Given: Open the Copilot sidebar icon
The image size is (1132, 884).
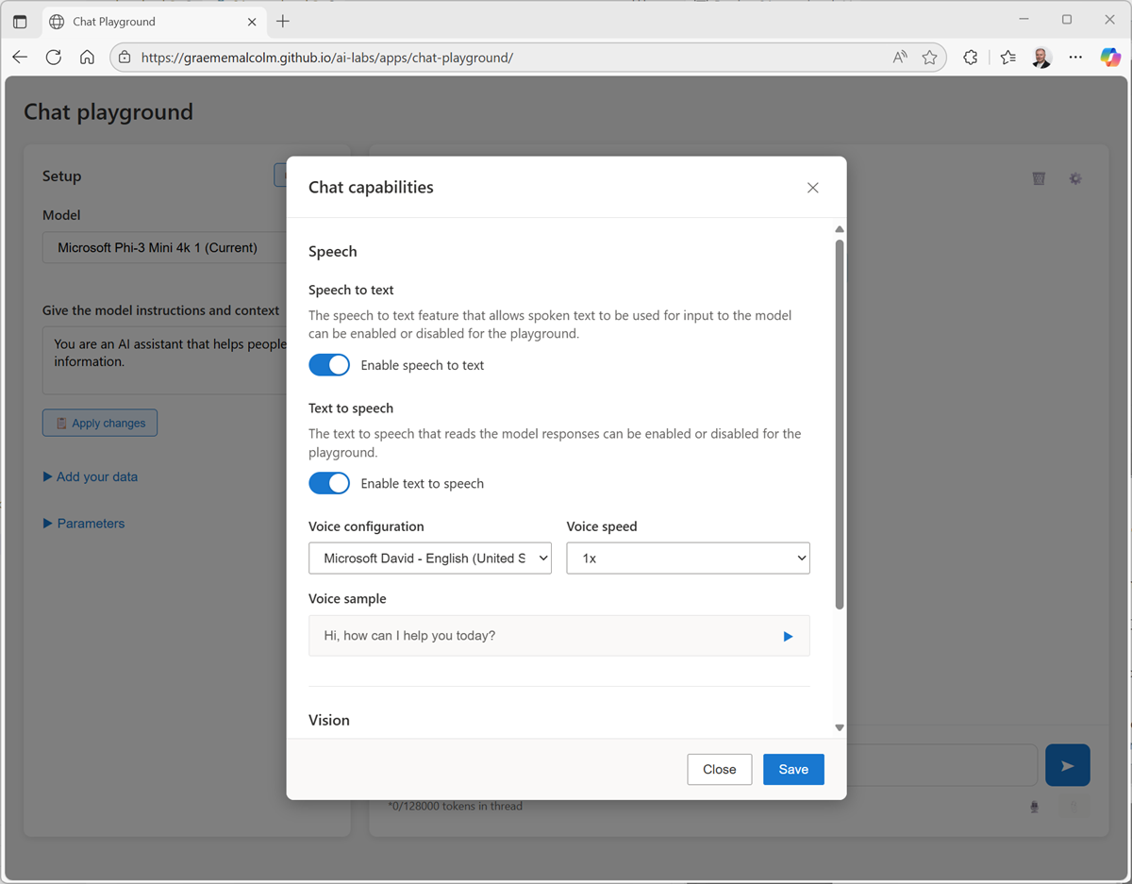Looking at the screenshot, I should click(1110, 58).
